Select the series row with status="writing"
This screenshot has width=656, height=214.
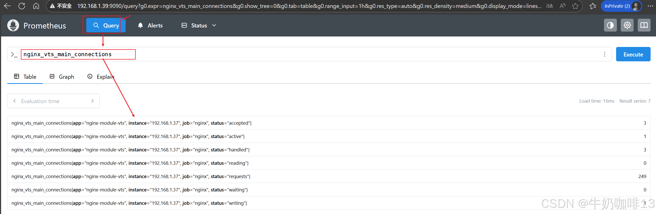click(329, 203)
